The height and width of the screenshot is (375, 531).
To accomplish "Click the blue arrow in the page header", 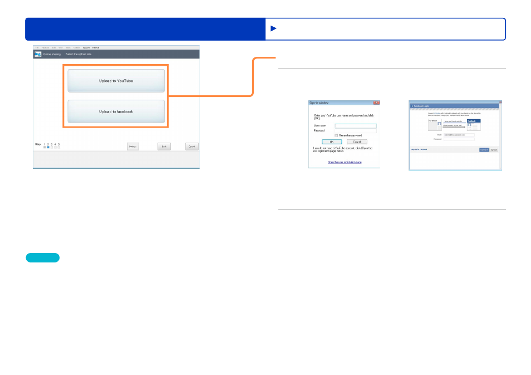I will point(274,29).
